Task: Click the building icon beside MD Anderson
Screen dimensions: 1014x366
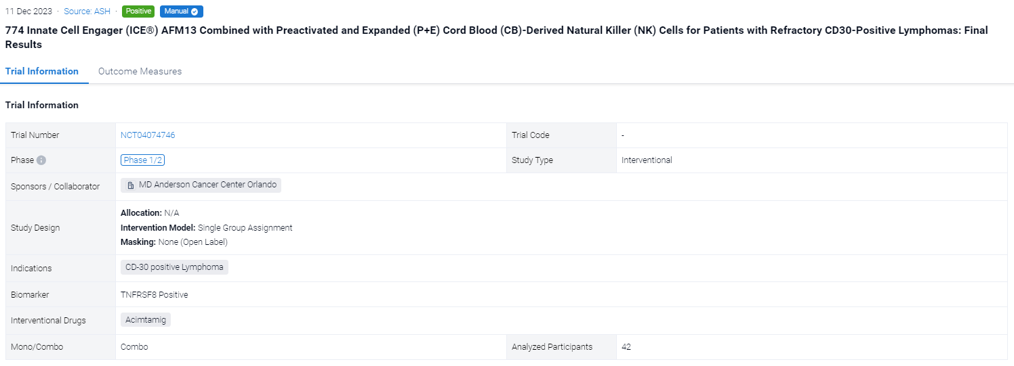Action: point(130,185)
